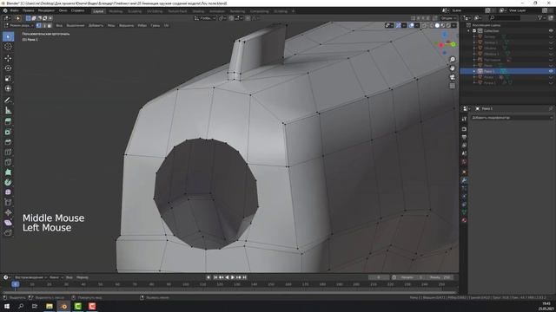556x312 pixels.
Task: Toggle the Collection visibility eye in outliner
Action: [551, 31]
